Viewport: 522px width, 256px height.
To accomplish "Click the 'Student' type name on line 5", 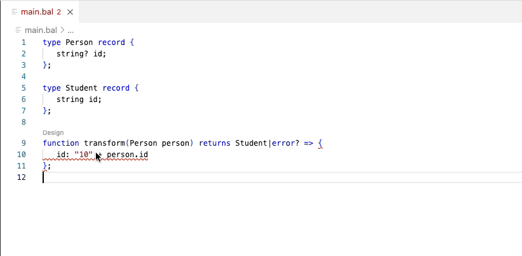I will pyautogui.click(x=81, y=88).
